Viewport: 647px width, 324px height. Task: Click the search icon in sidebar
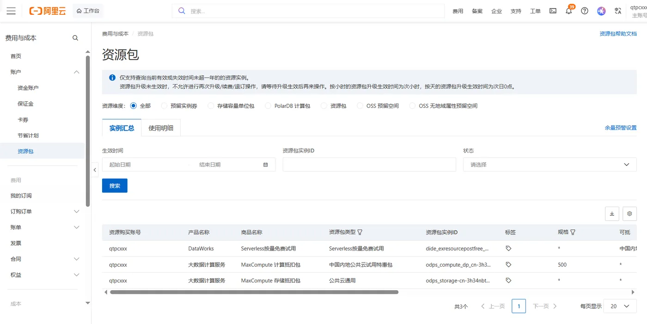(x=75, y=38)
